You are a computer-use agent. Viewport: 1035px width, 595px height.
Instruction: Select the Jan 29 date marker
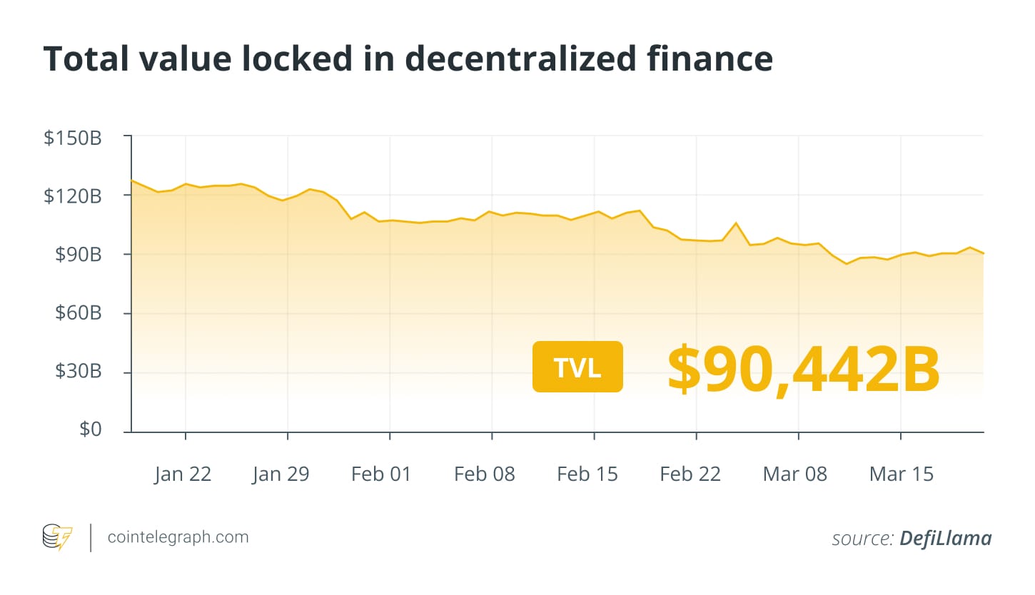(x=281, y=474)
